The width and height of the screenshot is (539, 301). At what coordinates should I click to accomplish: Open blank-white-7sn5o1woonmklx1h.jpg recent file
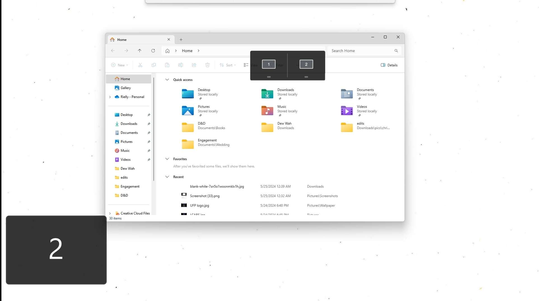pos(217,186)
